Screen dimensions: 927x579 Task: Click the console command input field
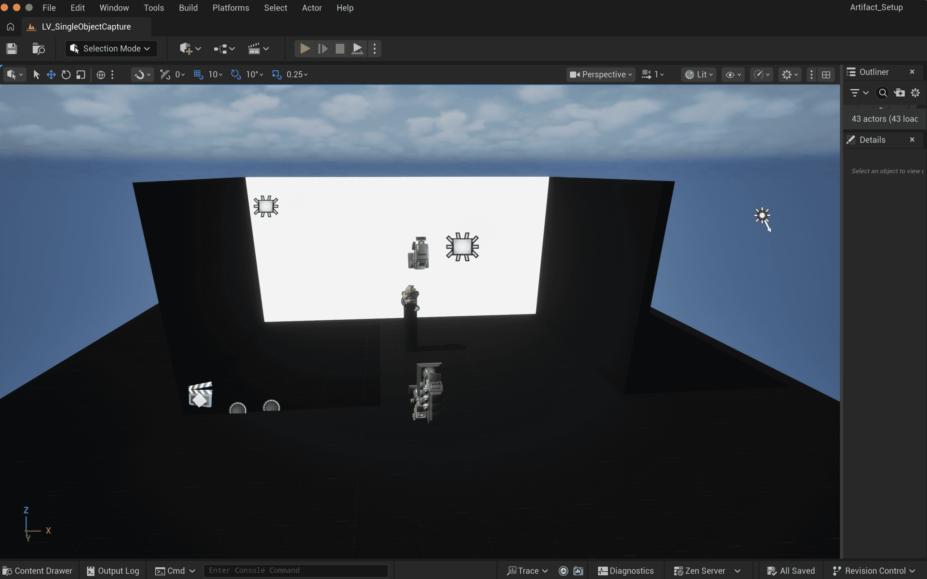295,571
